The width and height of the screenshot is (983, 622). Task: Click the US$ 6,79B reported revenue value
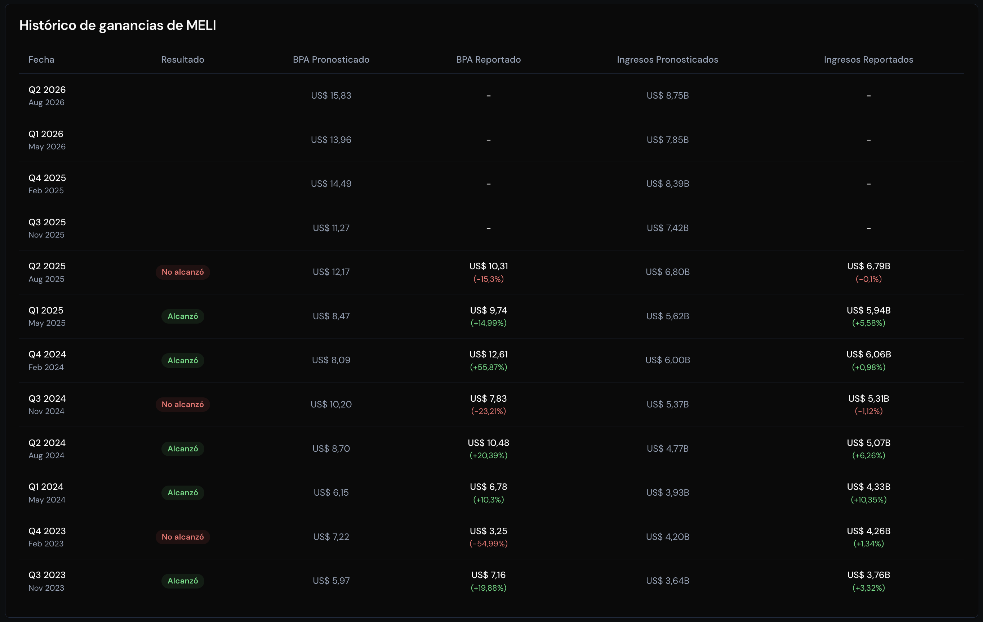coord(868,266)
